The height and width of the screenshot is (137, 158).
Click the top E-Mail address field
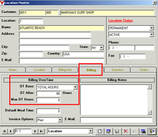point(62,61)
